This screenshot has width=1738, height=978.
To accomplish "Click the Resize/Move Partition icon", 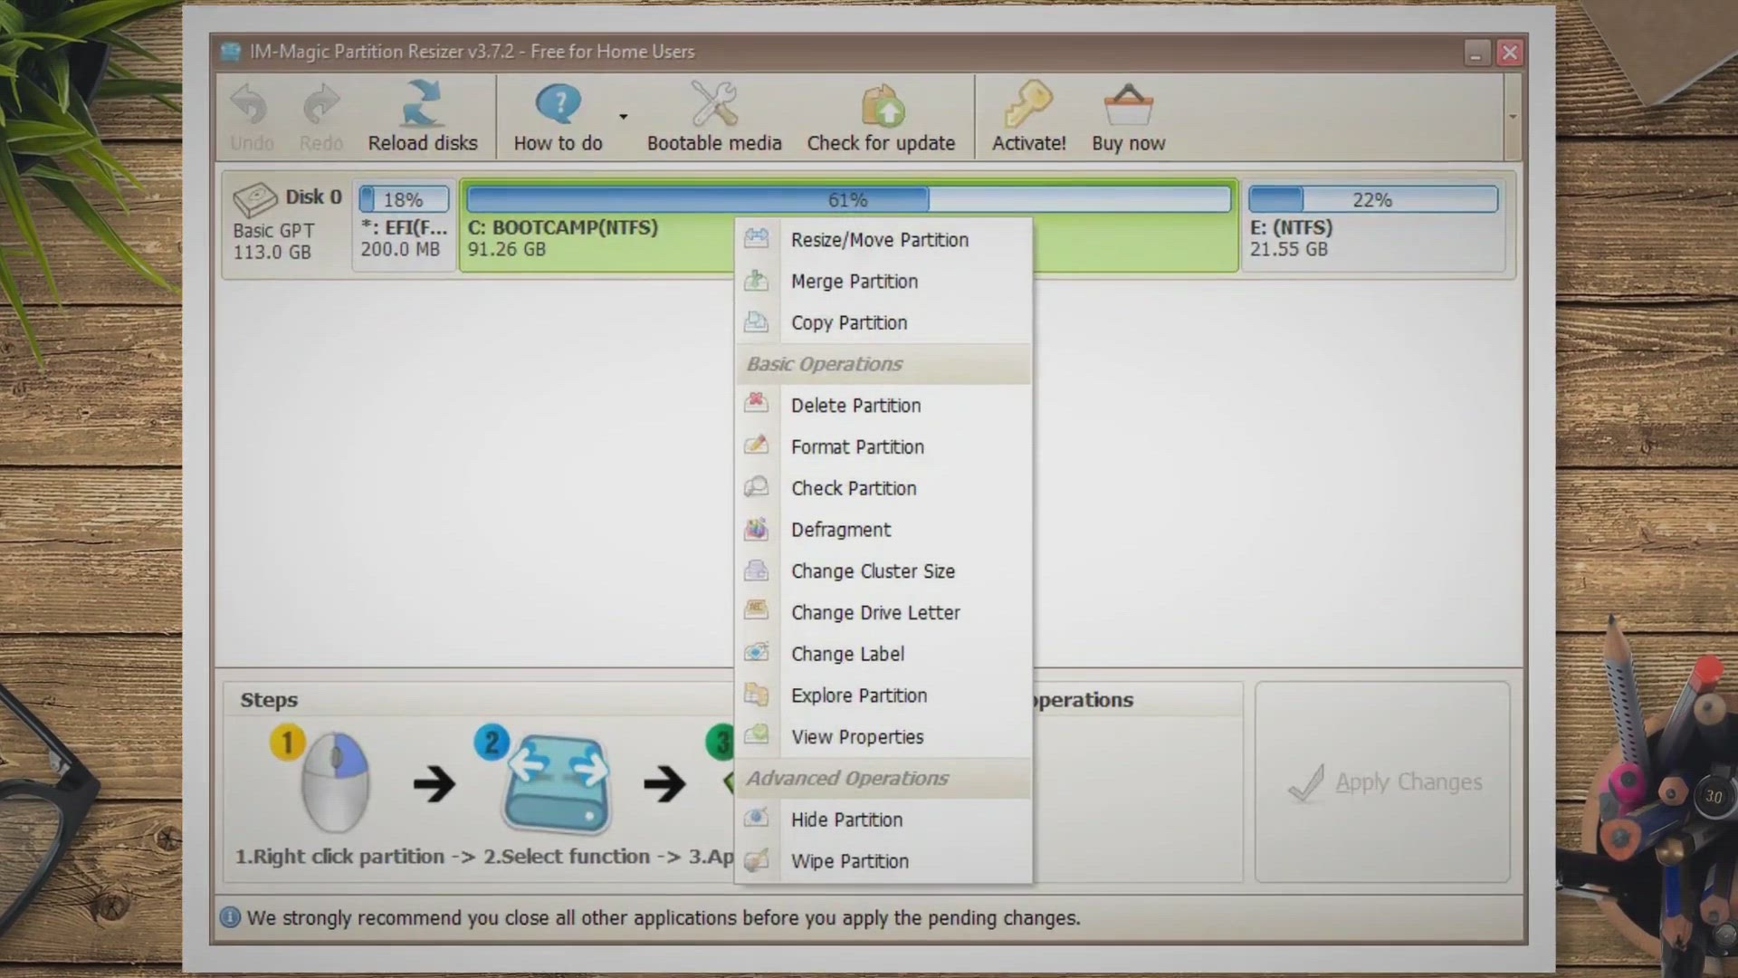I will [756, 238].
